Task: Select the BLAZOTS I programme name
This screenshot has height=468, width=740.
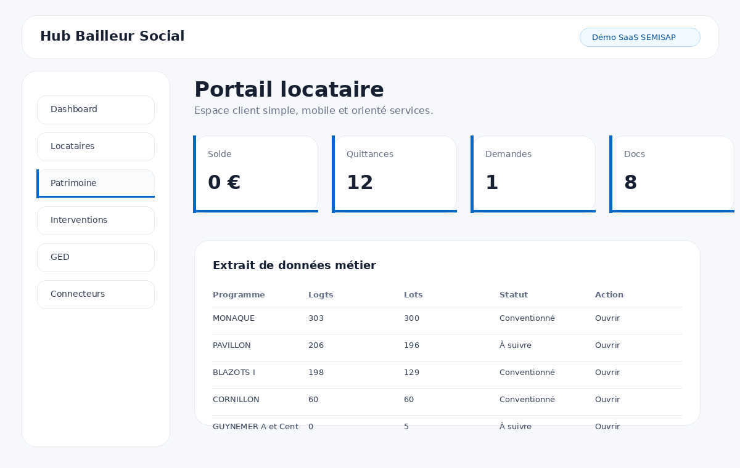Action: 234,373
